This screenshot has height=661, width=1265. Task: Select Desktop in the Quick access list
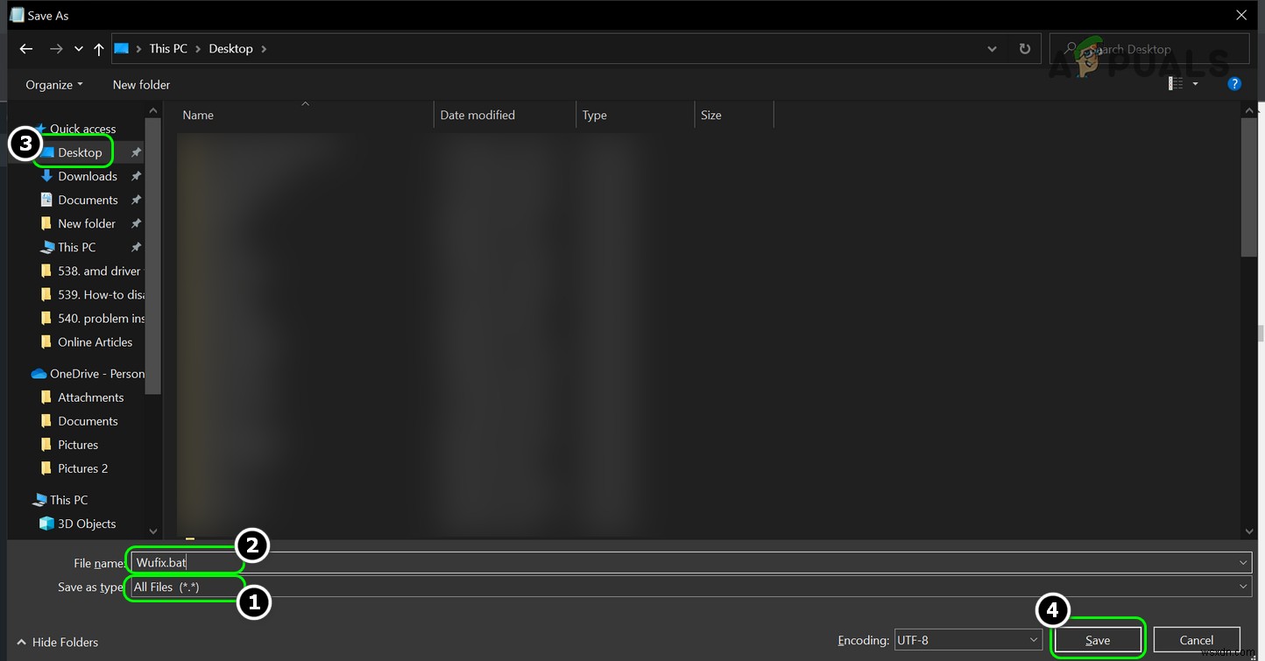pyautogui.click(x=80, y=152)
